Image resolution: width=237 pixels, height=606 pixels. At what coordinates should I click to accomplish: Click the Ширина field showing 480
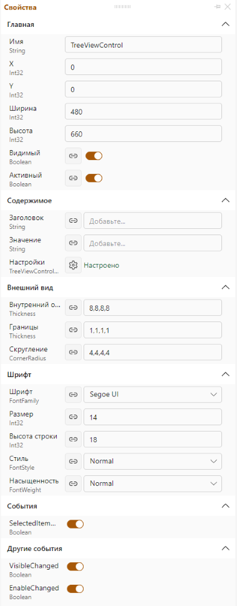coord(143,111)
